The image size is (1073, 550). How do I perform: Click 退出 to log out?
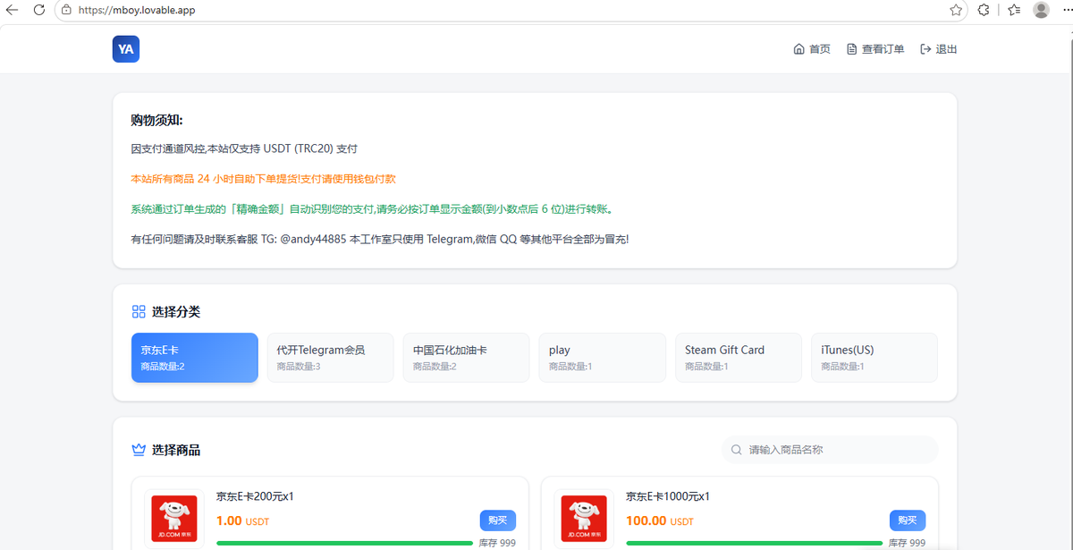click(x=939, y=49)
